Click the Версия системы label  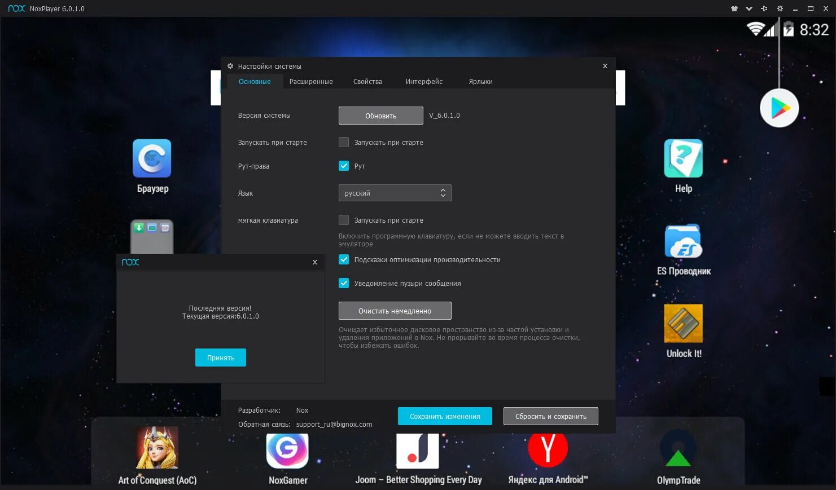point(264,116)
